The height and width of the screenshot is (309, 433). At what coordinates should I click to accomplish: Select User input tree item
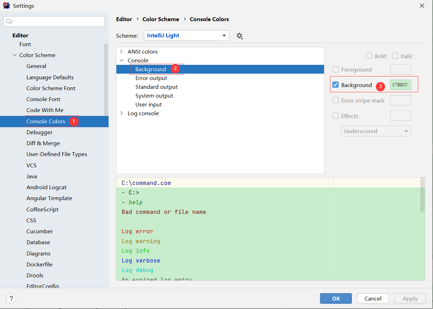tap(148, 104)
